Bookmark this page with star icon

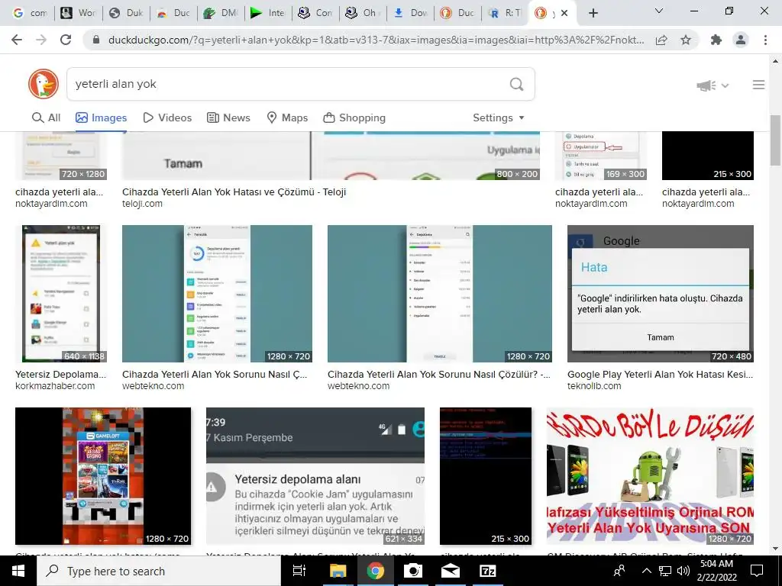686,40
